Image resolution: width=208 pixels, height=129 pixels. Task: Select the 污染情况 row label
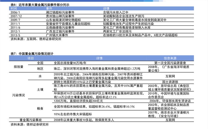click(18, 95)
